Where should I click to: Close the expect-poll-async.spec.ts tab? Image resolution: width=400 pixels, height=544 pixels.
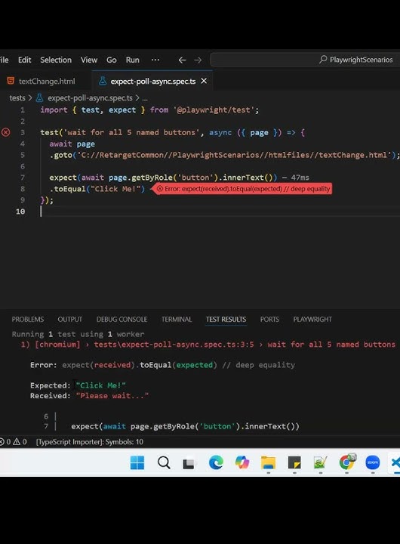click(205, 81)
